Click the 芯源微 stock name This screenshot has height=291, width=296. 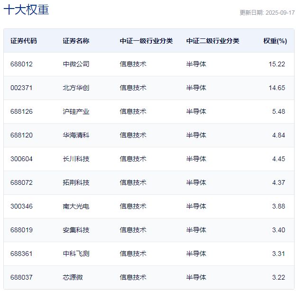point(73,277)
